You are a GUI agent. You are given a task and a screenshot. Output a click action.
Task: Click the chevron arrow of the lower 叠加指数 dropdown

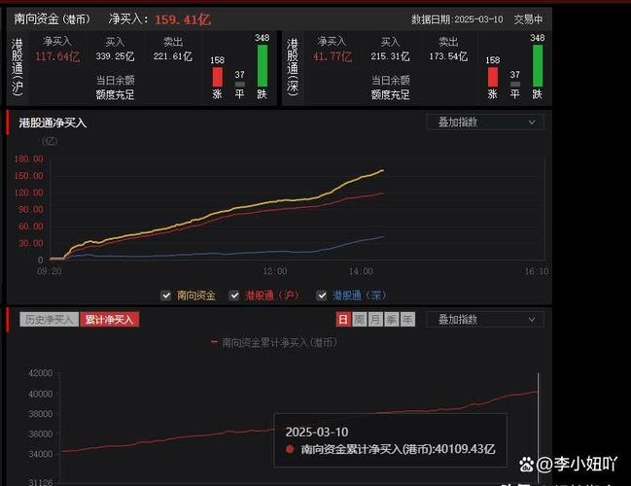coord(532,320)
